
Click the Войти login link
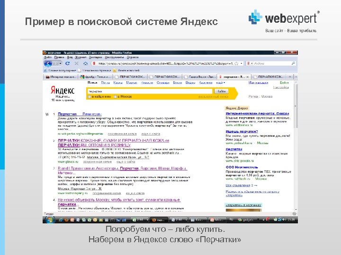click(284, 83)
